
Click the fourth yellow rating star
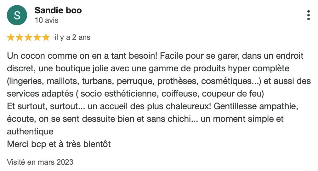37,38
